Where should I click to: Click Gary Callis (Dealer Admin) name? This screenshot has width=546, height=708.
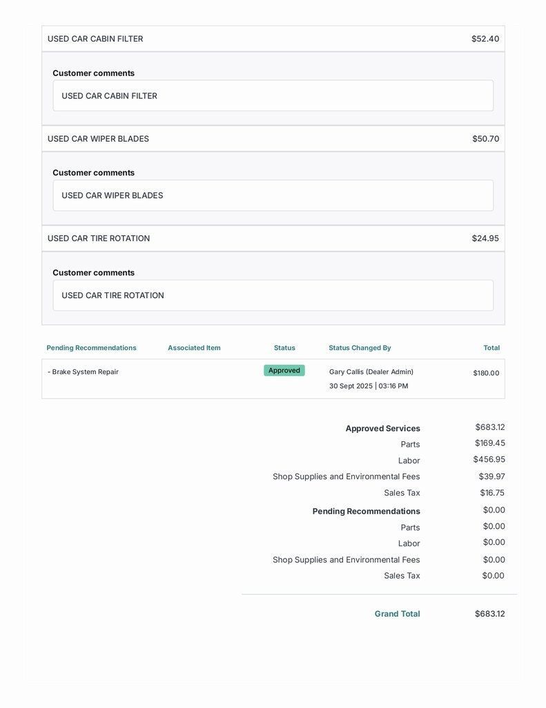371,372
